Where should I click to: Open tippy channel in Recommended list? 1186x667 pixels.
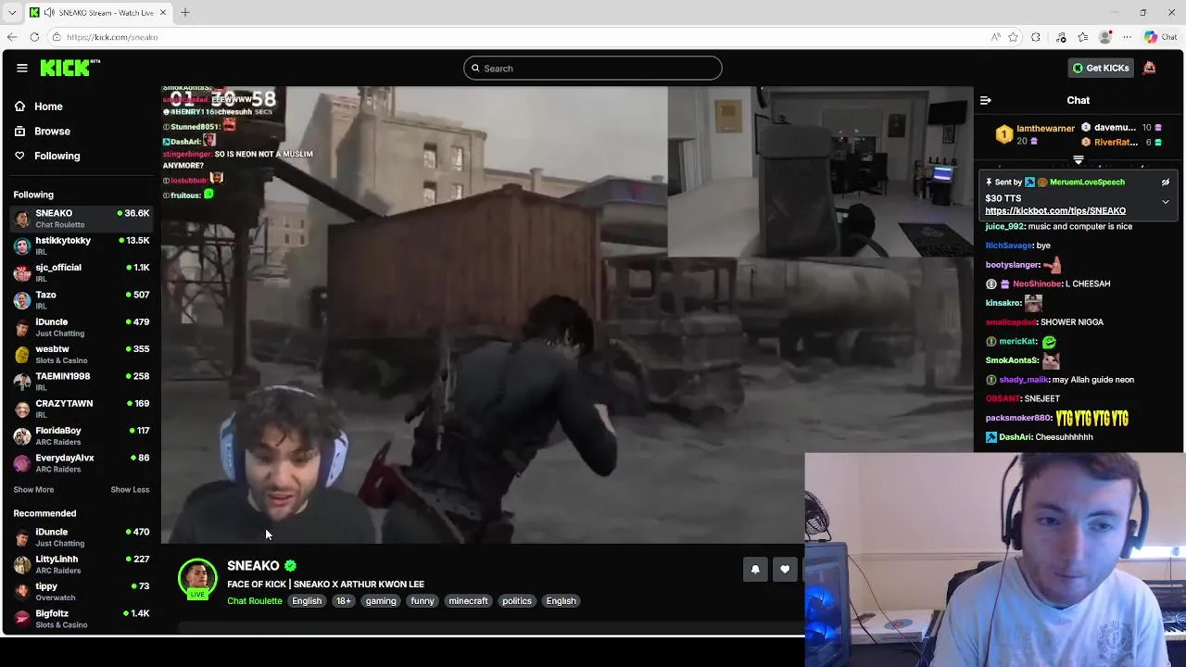[81, 591]
